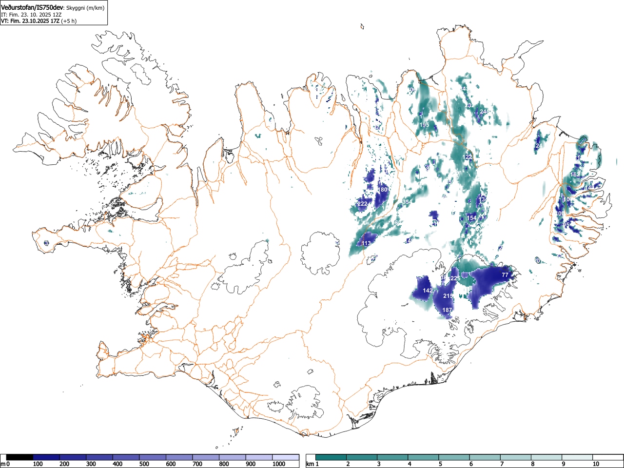Viewport: 624px width, 468px height.
Task: Click the km legend swatch between 3 and 4
Action: coord(393,457)
